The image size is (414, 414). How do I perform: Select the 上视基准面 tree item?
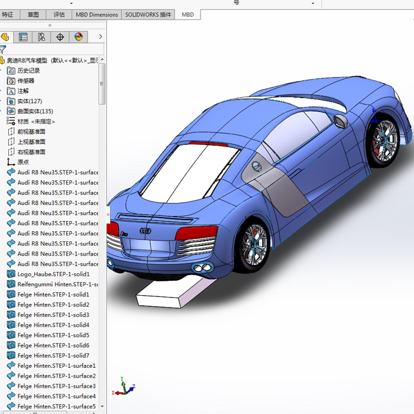coord(31,142)
